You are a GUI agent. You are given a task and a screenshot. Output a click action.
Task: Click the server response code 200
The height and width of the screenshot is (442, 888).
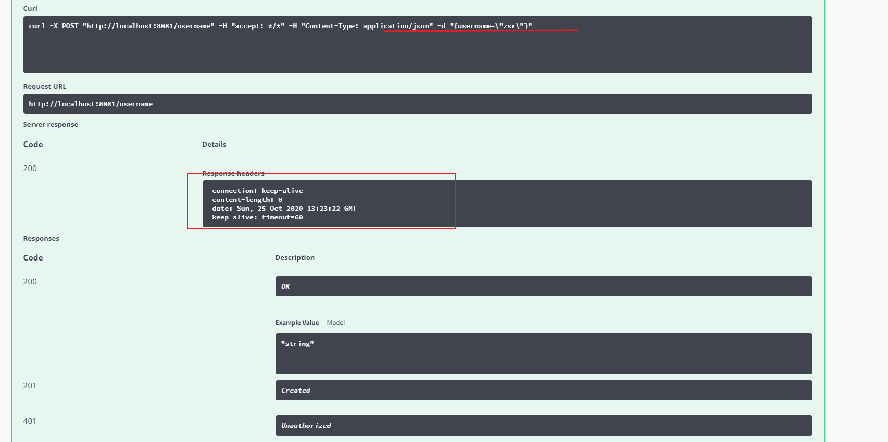pyautogui.click(x=30, y=168)
